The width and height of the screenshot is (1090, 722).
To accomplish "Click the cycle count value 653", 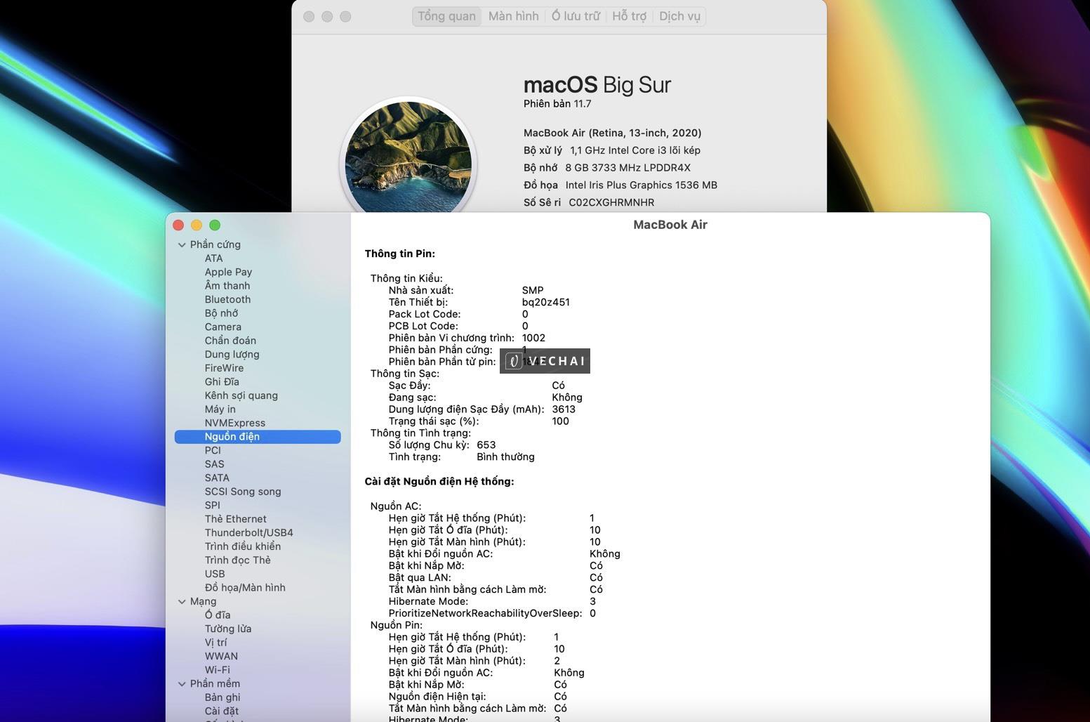I will tap(486, 445).
